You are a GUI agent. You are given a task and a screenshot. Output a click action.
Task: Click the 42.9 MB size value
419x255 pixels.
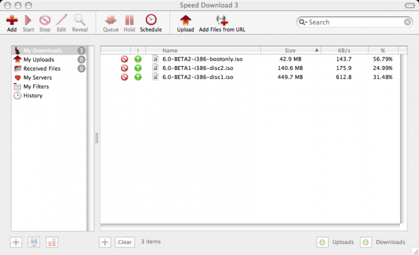pos(290,59)
